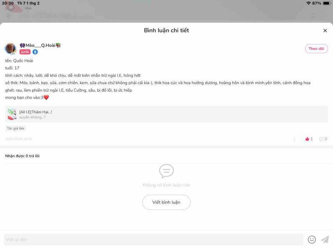333x249 pixels.
Task: Focus the Viết gì đó comment field
Action: point(154,240)
